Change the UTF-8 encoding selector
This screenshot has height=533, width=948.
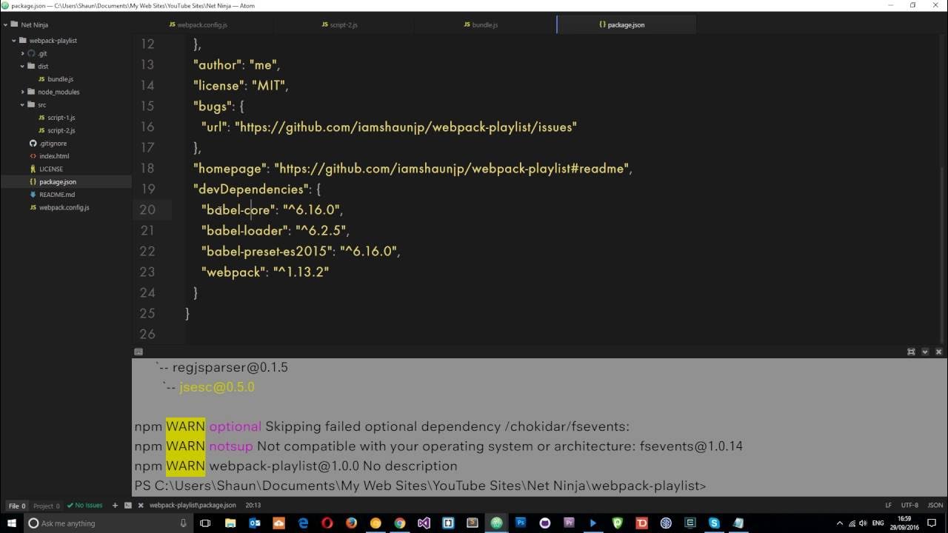910,505
